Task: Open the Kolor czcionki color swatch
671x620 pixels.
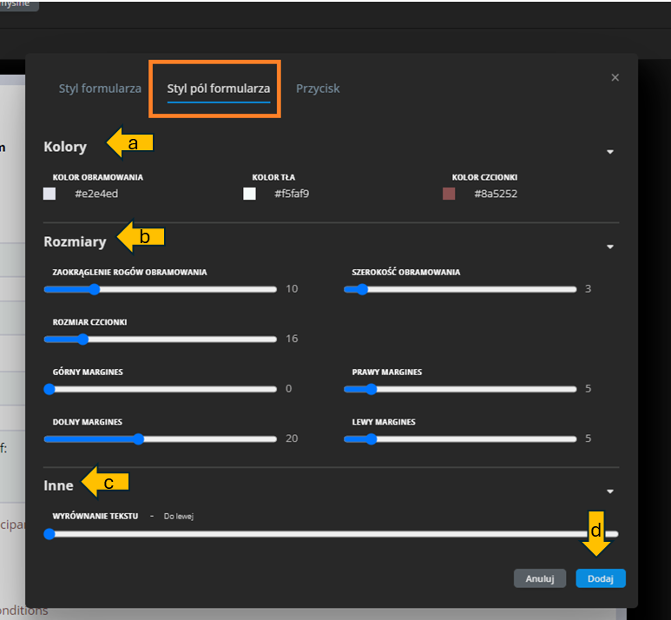Action: (x=449, y=194)
